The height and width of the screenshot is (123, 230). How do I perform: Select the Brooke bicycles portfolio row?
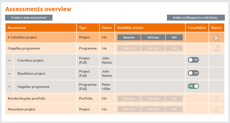tap(115, 98)
